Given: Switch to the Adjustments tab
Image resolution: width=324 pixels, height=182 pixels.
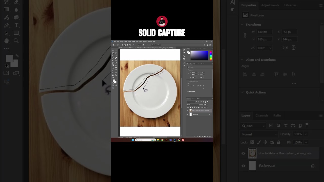Looking at the screenshot, I should [x=196, y=64].
